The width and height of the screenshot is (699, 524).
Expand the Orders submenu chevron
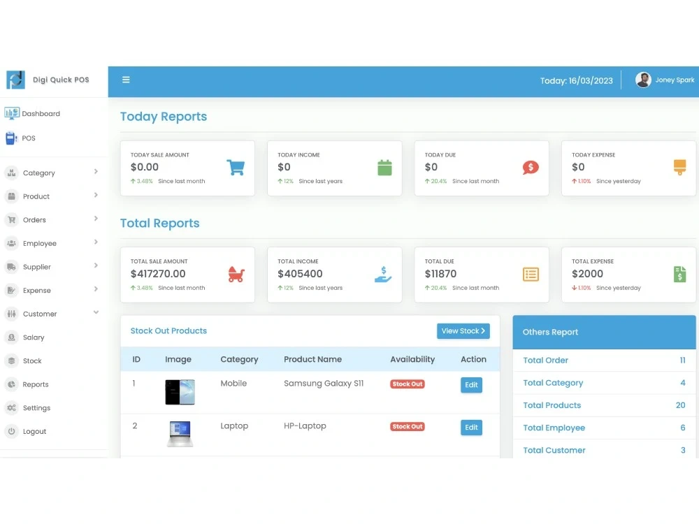click(x=96, y=218)
